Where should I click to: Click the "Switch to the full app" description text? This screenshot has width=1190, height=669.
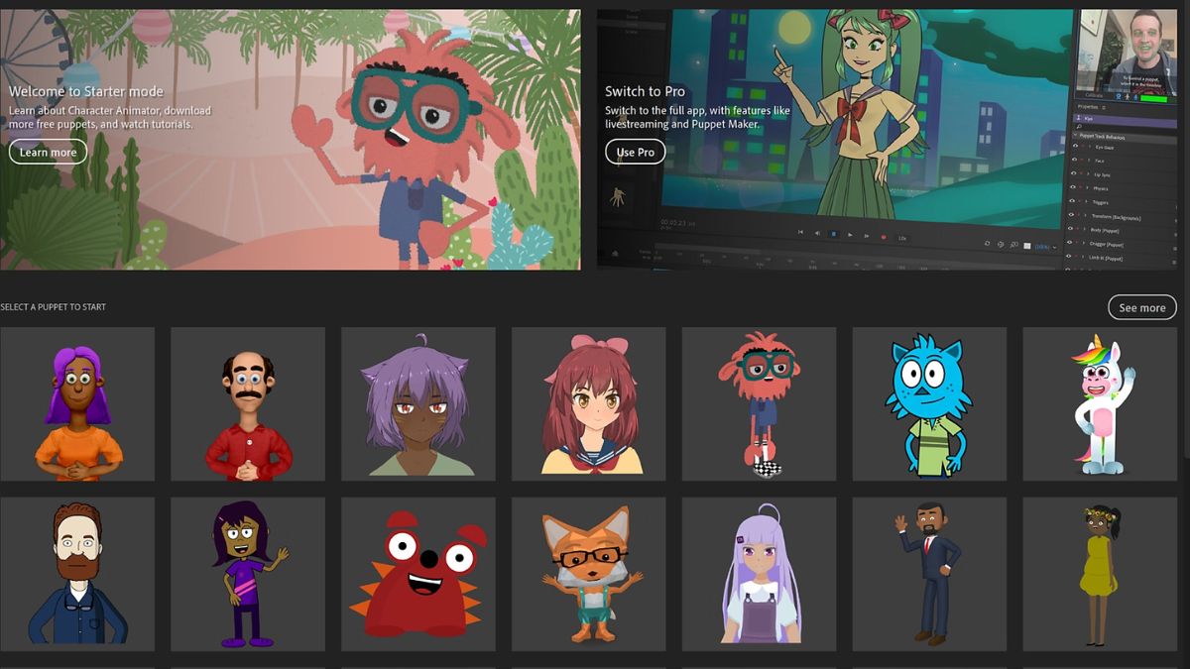(697, 117)
